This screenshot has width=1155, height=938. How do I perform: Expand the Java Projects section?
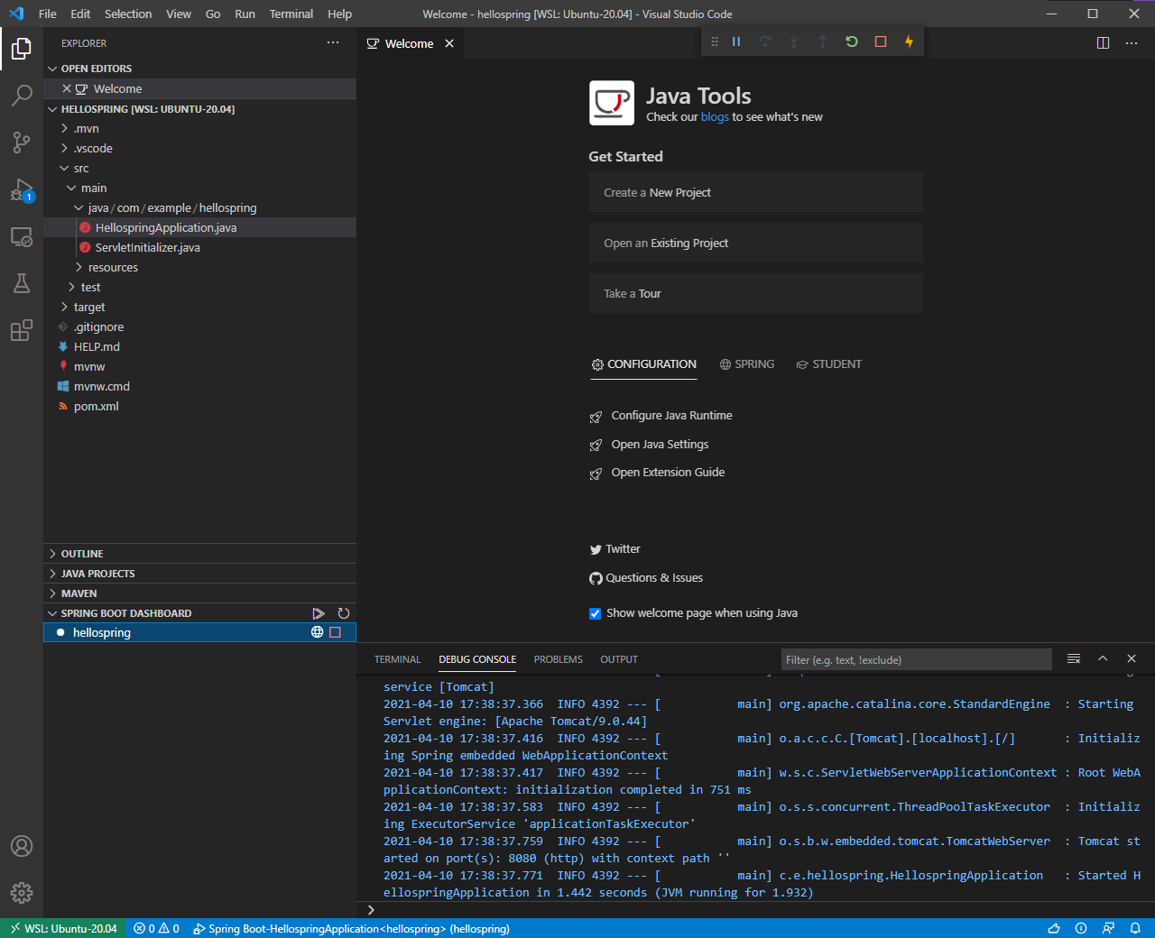(x=97, y=574)
